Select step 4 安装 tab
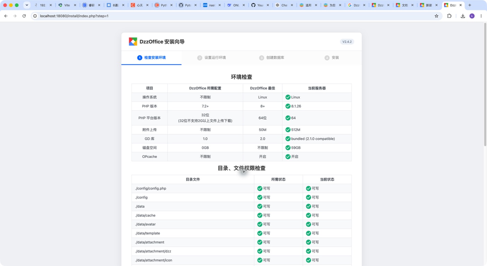Image resolution: width=487 pixels, height=266 pixels. coord(332,57)
